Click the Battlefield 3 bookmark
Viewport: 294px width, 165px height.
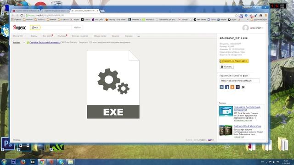tap(135, 19)
